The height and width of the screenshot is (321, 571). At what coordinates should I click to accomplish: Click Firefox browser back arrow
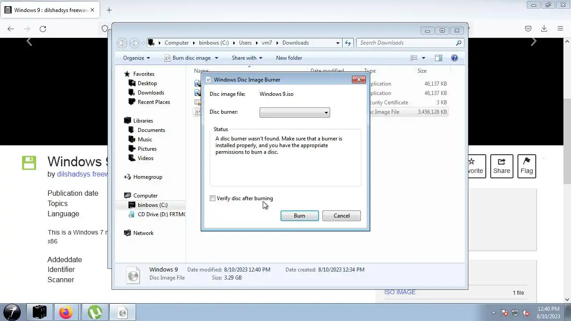11,29
